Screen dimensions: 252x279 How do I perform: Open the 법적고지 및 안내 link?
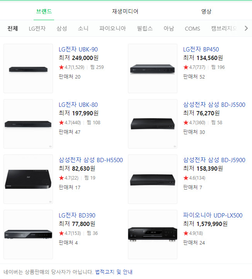114,272
